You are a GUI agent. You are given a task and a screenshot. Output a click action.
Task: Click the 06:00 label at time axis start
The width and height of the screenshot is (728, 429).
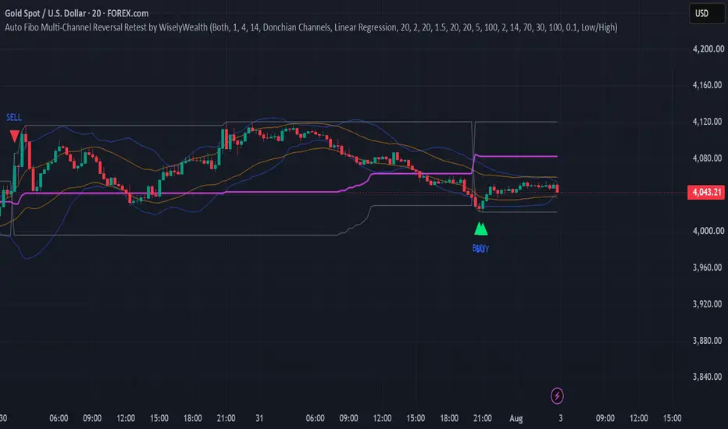[59, 418]
